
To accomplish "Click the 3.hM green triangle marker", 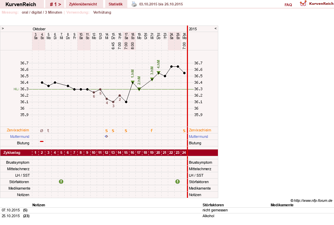I will point(152,79).
